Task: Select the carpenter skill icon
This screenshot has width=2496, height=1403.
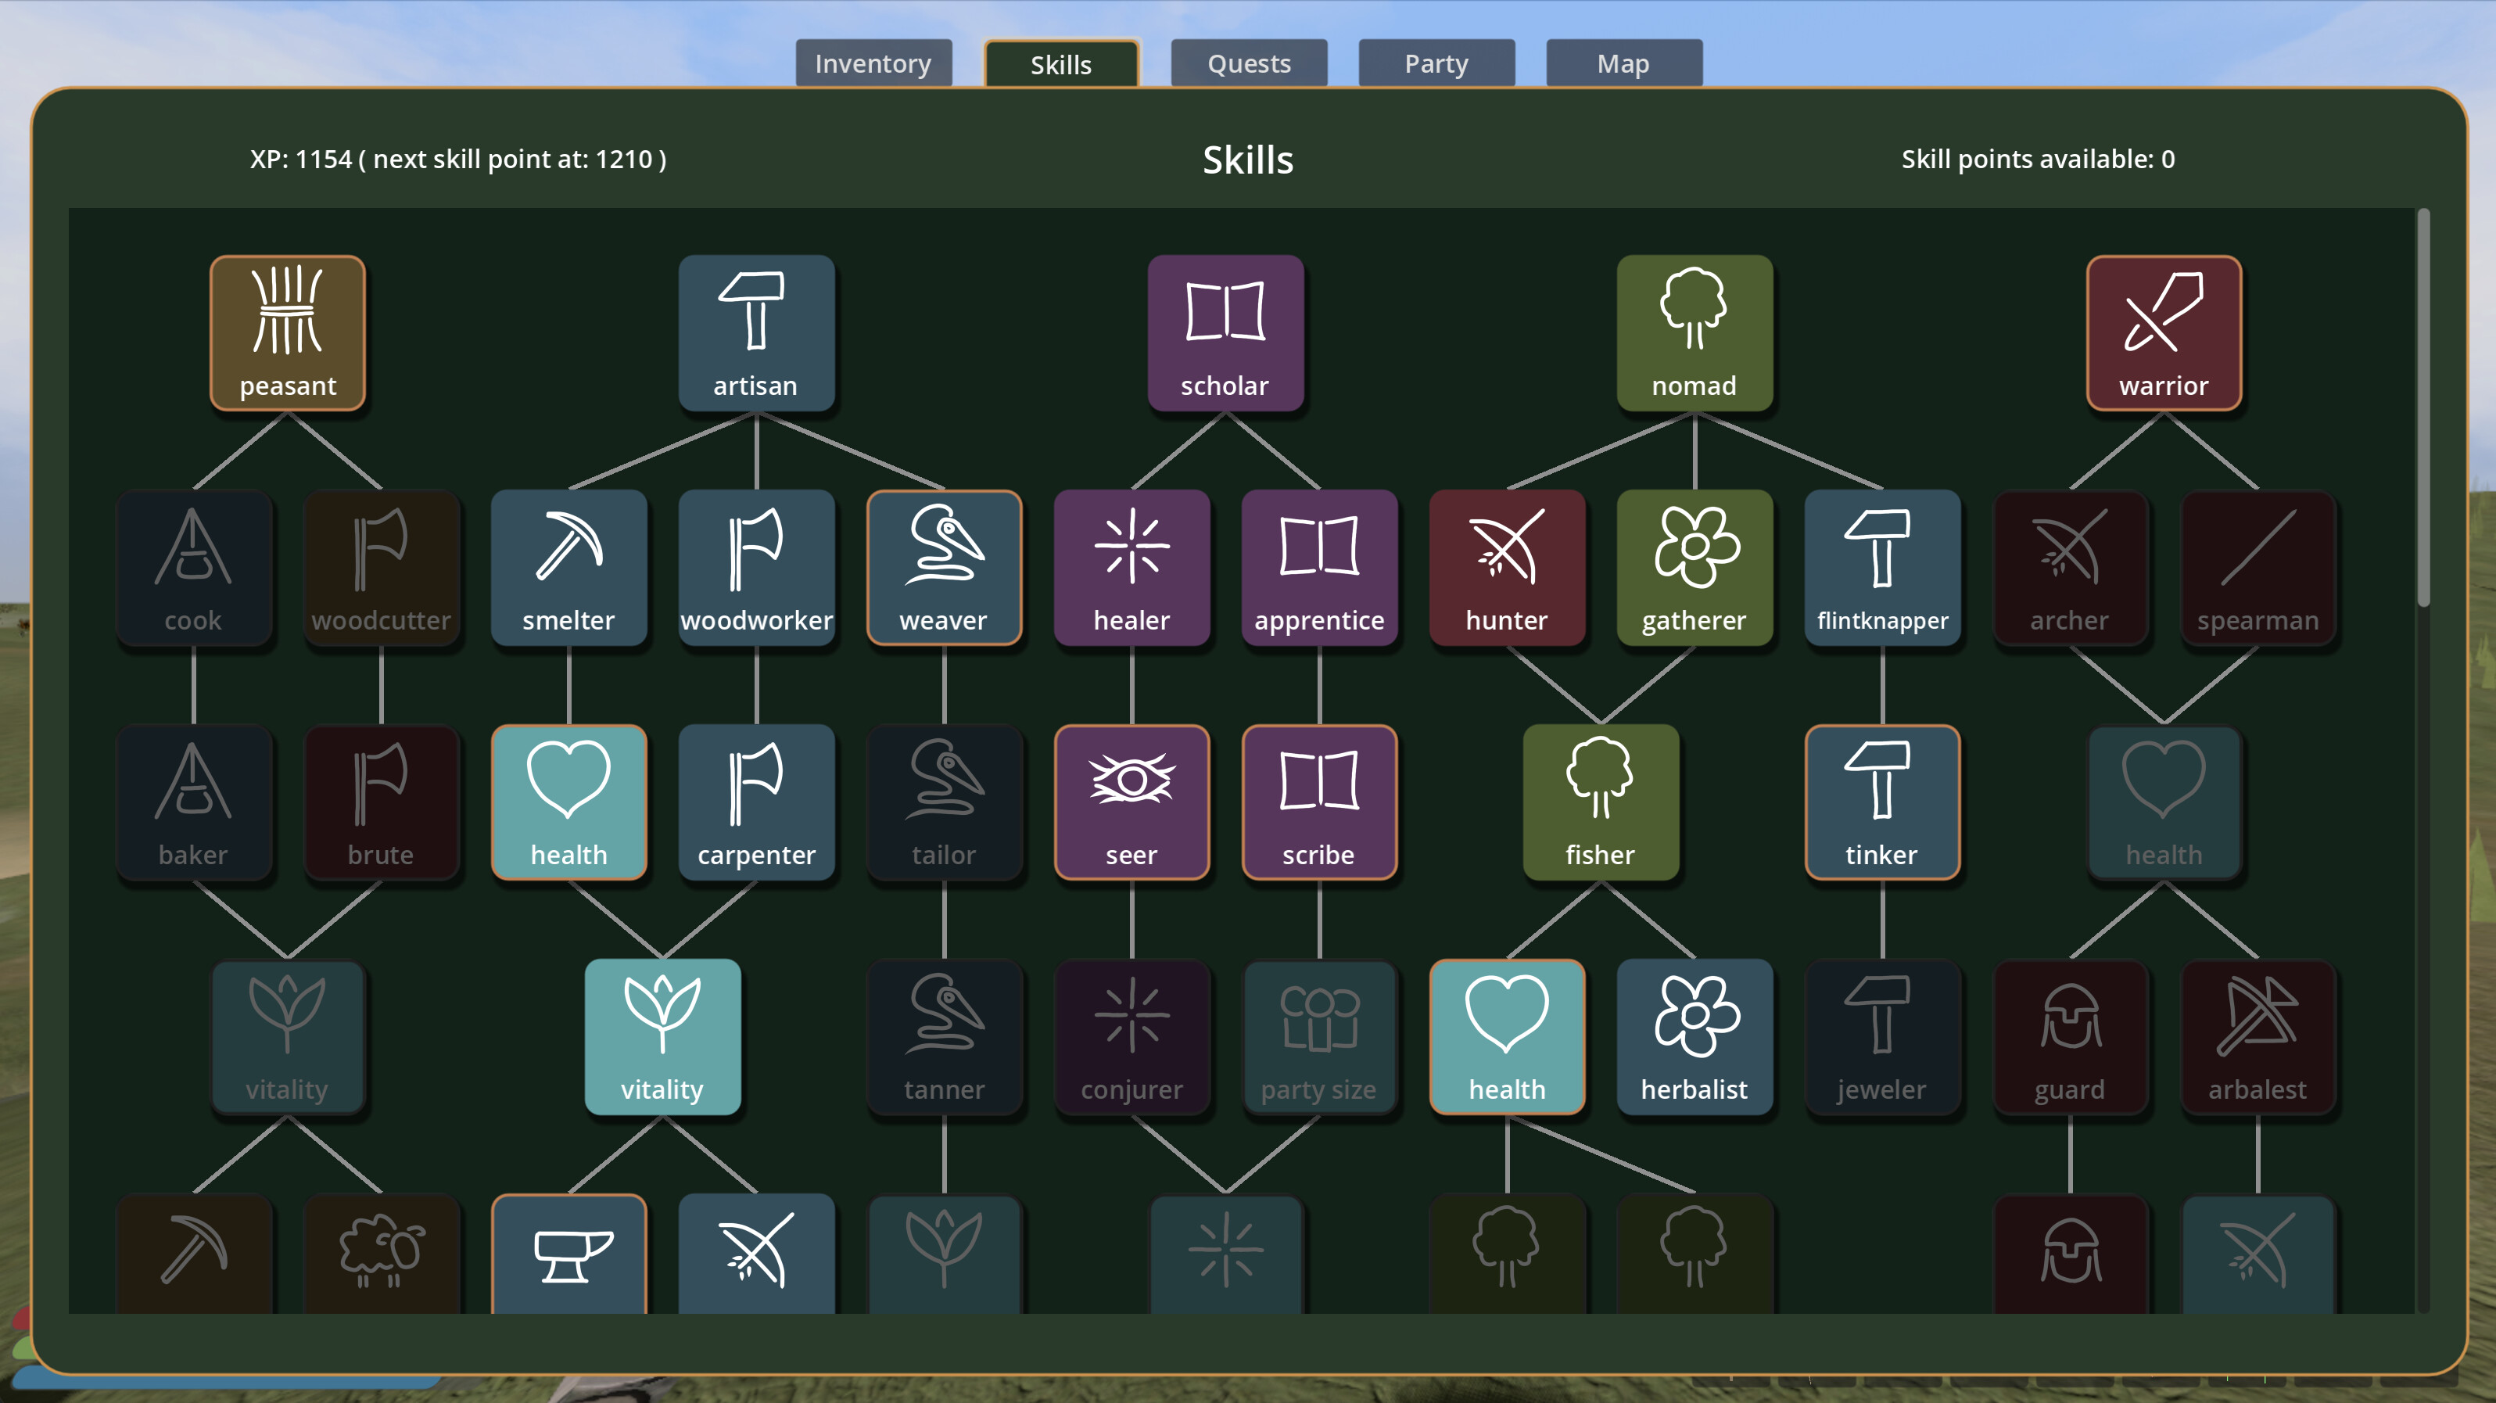Action: pos(757,803)
